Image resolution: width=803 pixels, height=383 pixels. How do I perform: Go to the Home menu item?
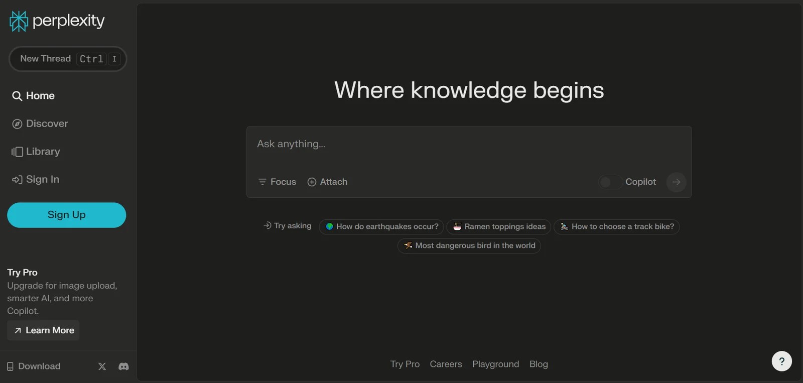(x=33, y=96)
